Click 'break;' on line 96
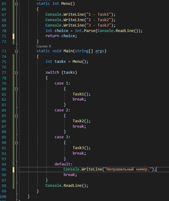This screenshot has width=169, height=201. point(70,175)
